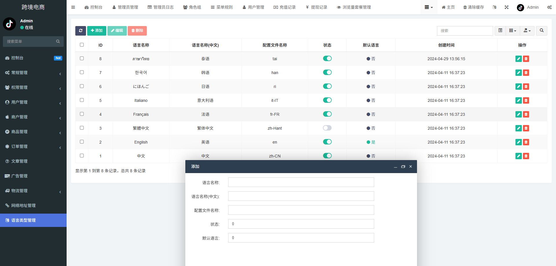Click the 主页 home icon in navbar
Image resolution: width=556 pixels, height=266 pixels.
click(x=448, y=7)
